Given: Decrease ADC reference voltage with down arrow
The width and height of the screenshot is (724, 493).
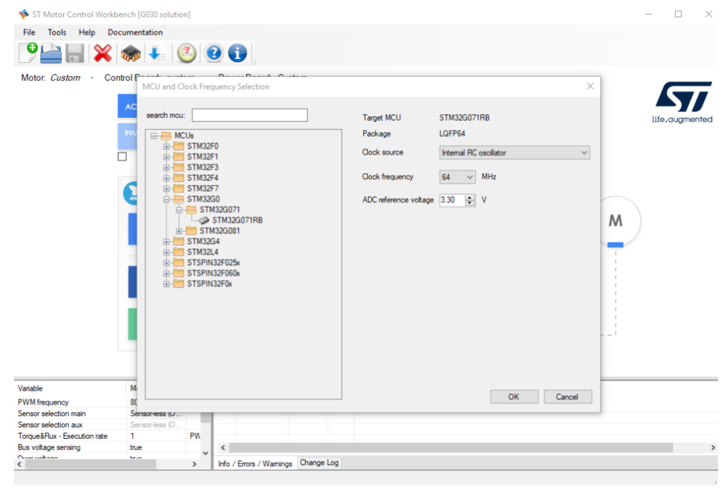Looking at the screenshot, I should [x=470, y=203].
